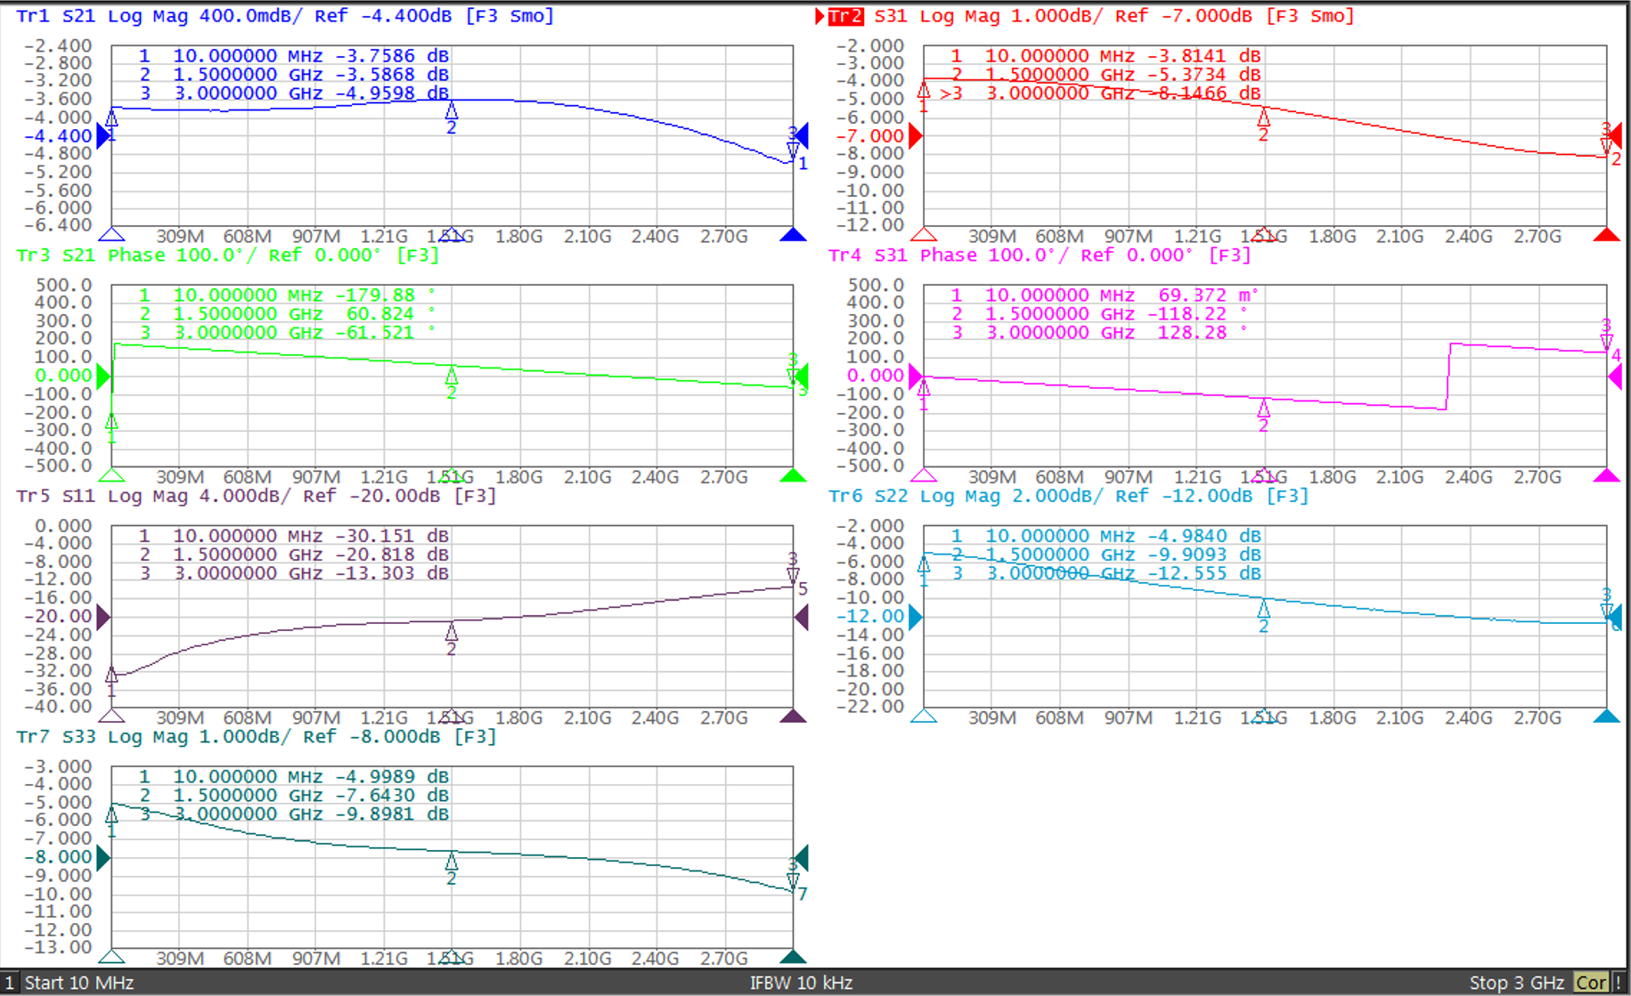Click channel 1 indicator in status bar
Image resolution: width=1631 pixels, height=996 pixels.
(9, 983)
